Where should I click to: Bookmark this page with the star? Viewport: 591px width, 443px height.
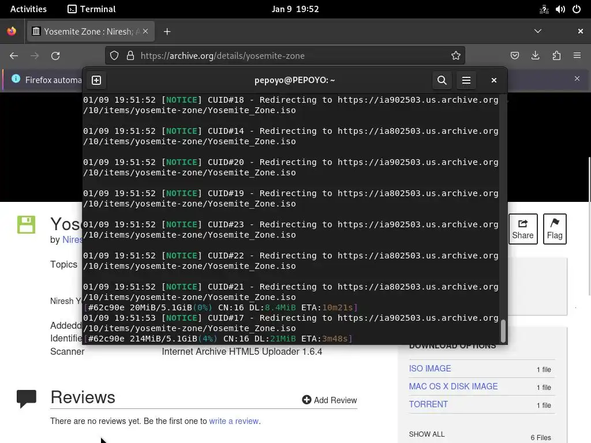456,56
